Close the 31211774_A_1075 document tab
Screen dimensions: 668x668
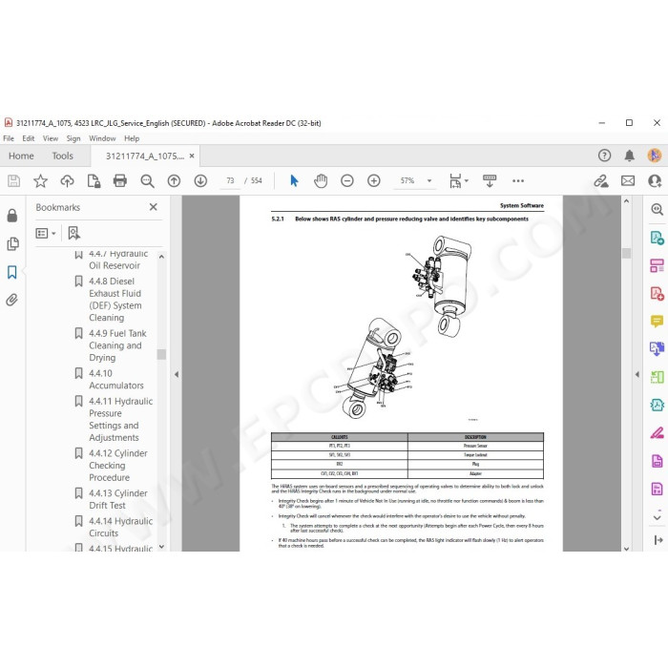pos(192,156)
